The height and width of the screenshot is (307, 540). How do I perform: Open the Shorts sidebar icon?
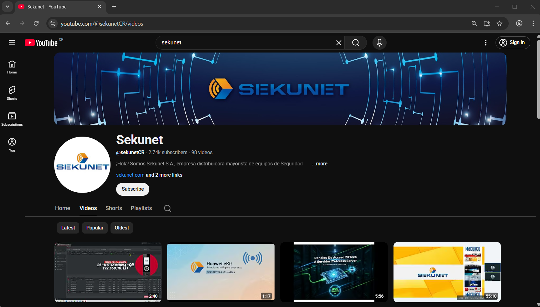[x=12, y=93]
